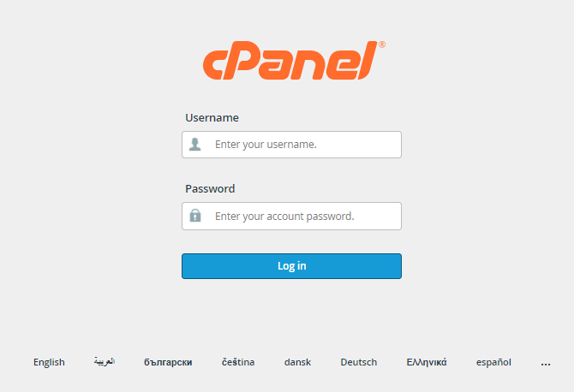Click the letter P in the cPanel logo
Viewport: 574px width, 392px height.
click(238, 60)
